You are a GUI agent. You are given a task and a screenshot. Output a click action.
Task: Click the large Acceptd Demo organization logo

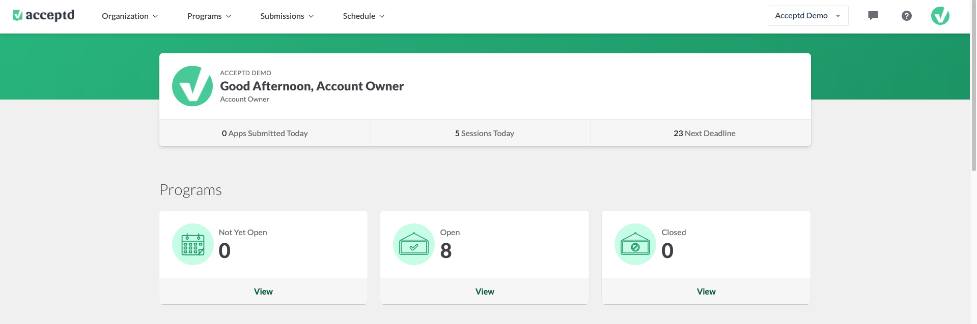pos(192,86)
